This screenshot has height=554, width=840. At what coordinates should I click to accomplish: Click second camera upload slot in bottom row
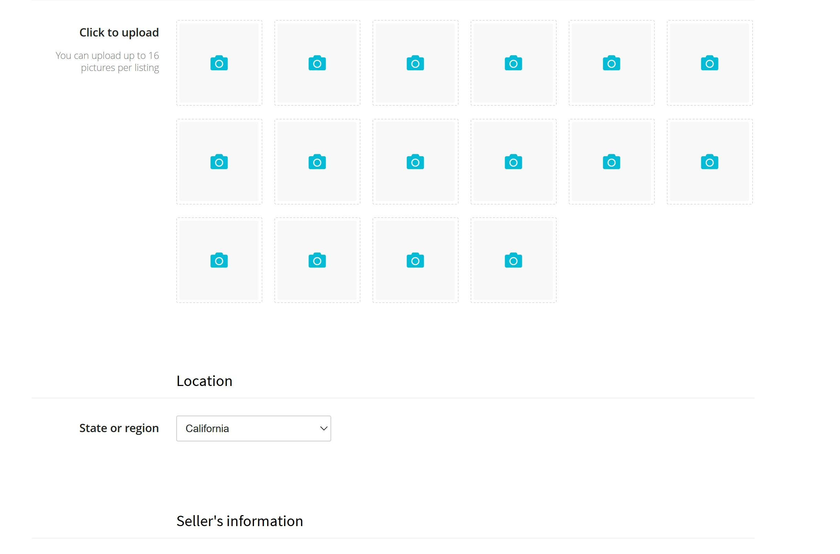pos(317,260)
